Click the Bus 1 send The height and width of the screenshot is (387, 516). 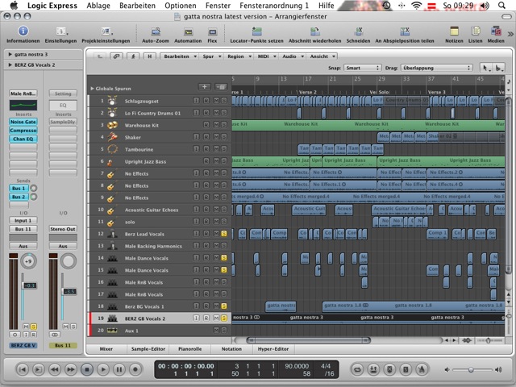19,188
